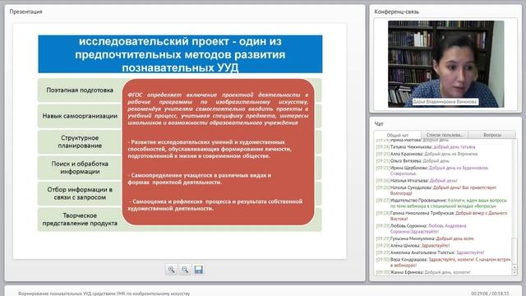Click the webinar title at the bottom
The width and height of the screenshot is (526, 296).
click(x=104, y=294)
